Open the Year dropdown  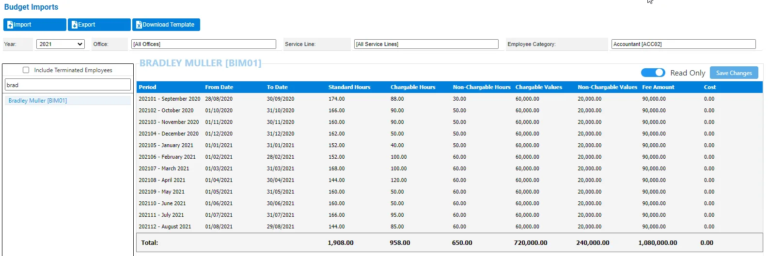coord(61,44)
